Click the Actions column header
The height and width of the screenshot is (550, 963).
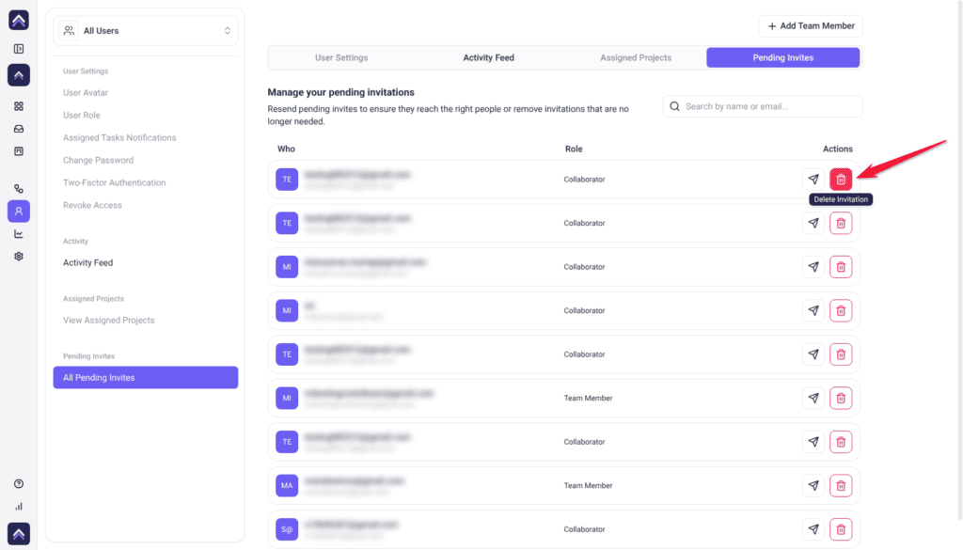pyautogui.click(x=838, y=149)
